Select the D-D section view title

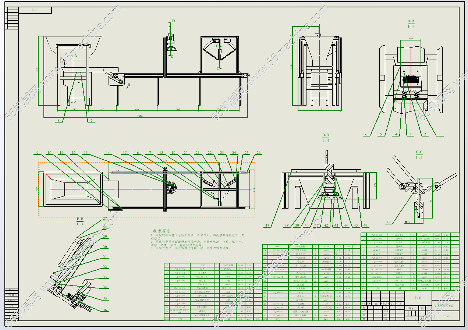coord(326,136)
